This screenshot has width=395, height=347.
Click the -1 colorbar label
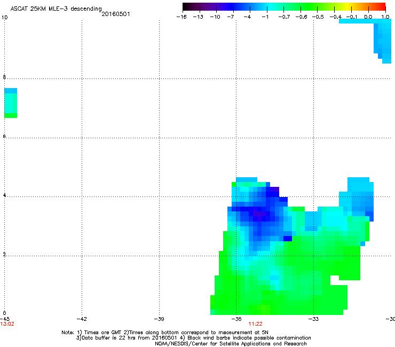pyautogui.click(x=265, y=17)
